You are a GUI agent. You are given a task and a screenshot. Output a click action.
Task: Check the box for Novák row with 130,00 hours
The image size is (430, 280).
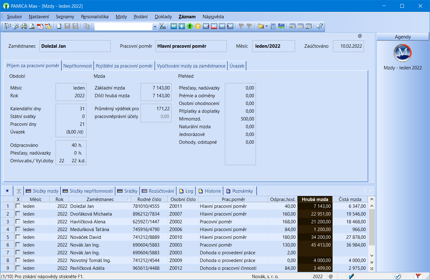point(18,245)
